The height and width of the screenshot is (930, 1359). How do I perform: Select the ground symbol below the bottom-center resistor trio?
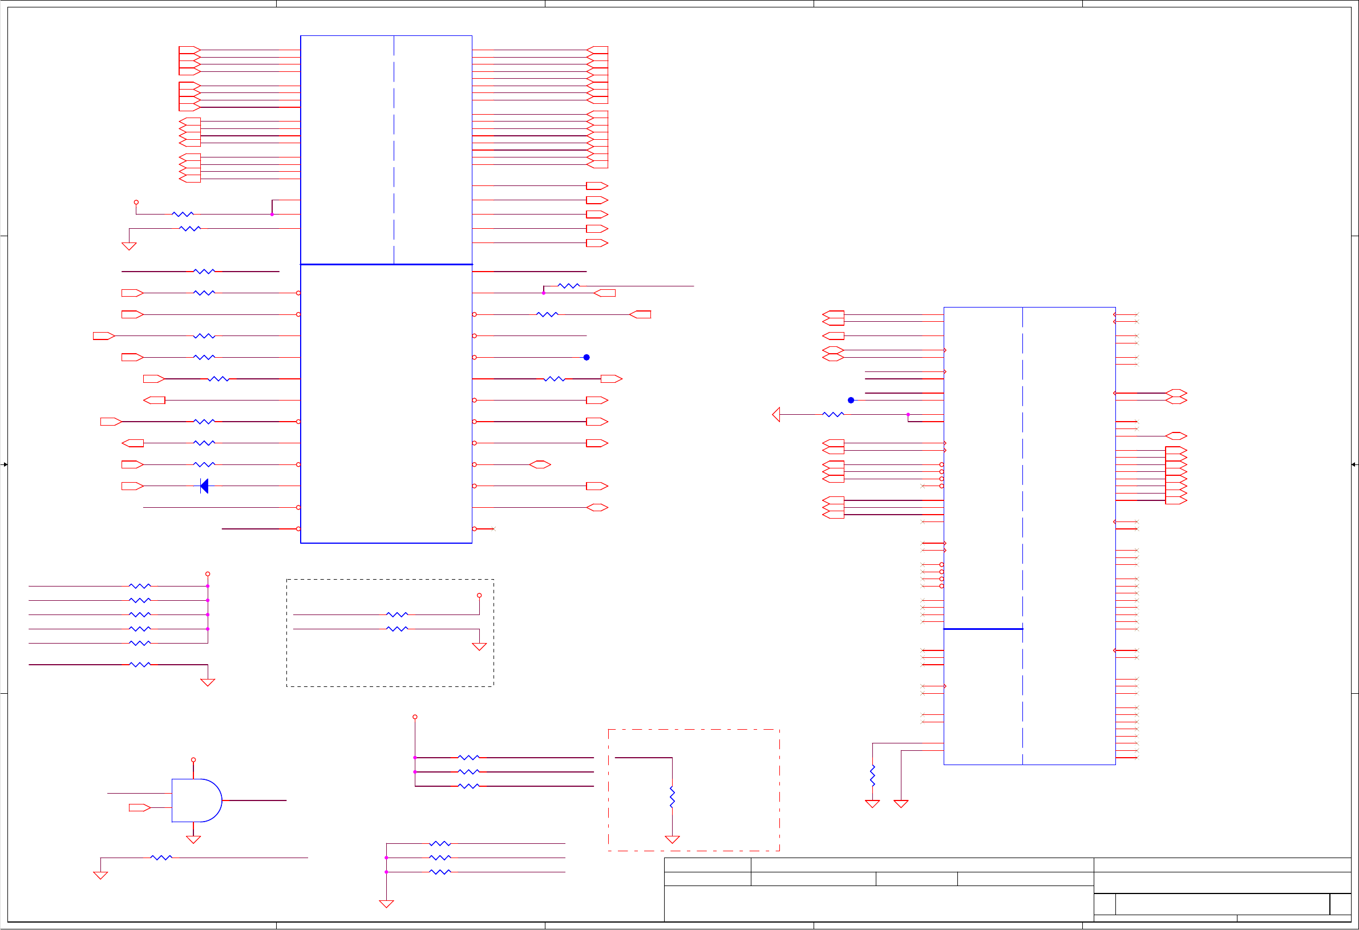tap(386, 904)
